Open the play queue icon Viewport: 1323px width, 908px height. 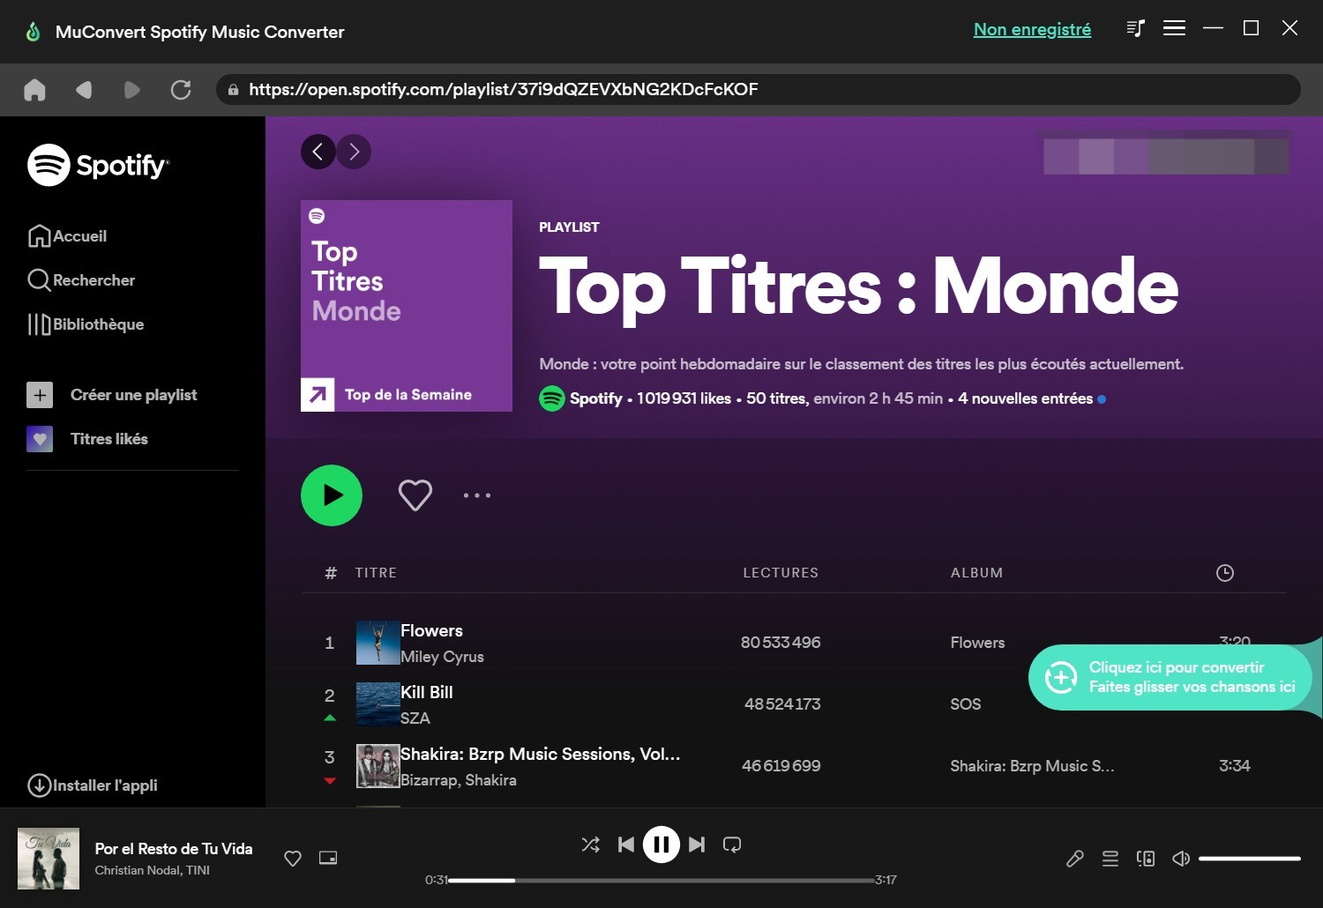pos(1110,859)
